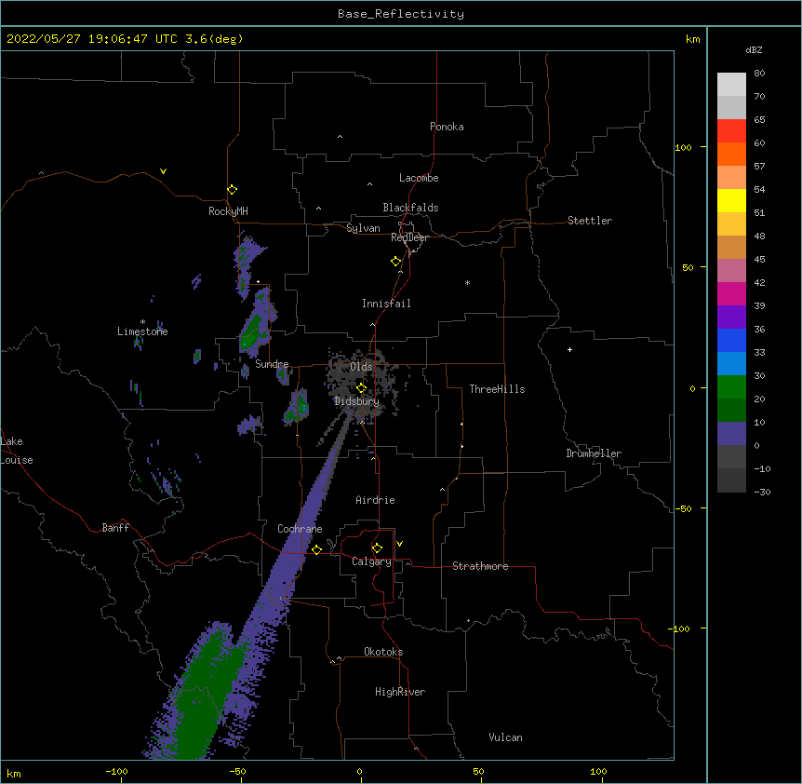Click the Innisfail city label
The image size is (802, 784).
[386, 304]
